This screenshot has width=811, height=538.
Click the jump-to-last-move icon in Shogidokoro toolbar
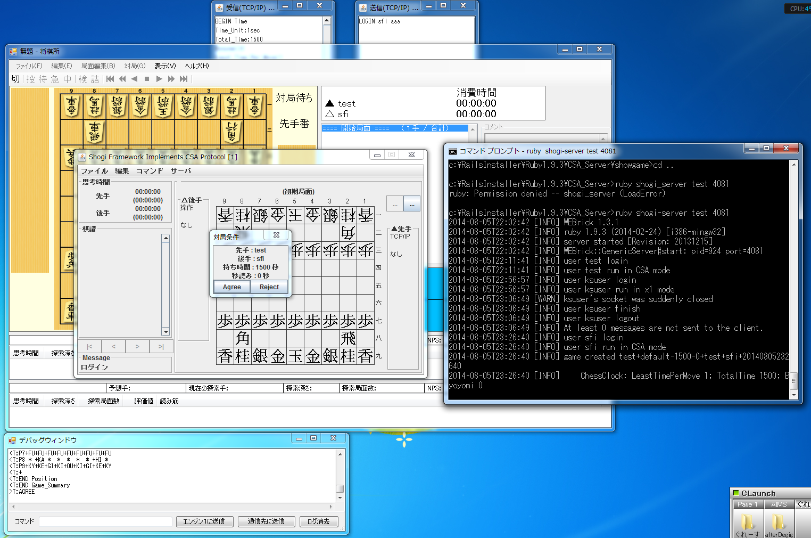[184, 79]
